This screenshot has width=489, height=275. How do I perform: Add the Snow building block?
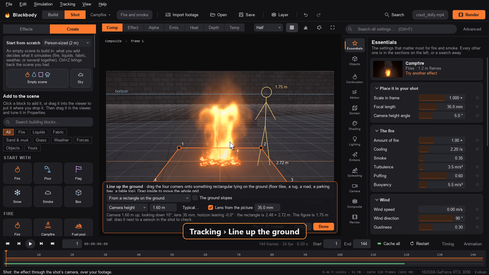17,197
